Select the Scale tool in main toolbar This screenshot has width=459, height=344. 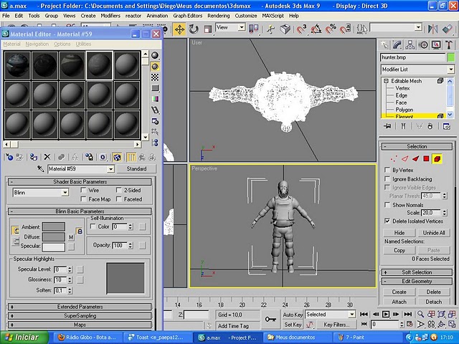point(207,29)
